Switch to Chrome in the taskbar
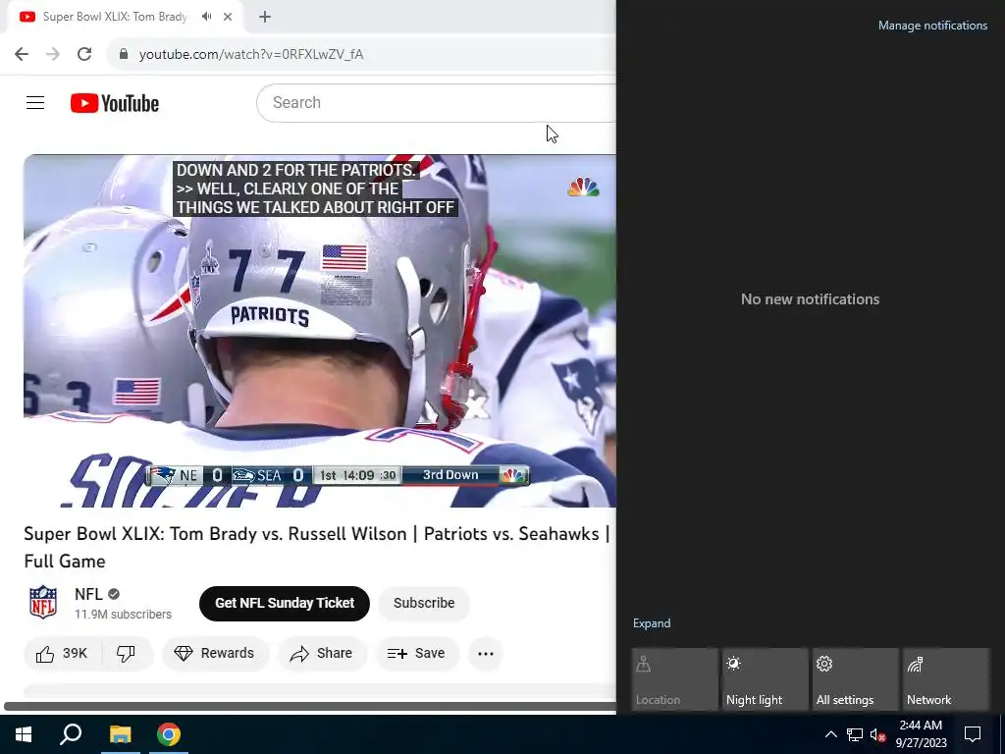The image size is (1005, 754). click(x=169, y=734)
